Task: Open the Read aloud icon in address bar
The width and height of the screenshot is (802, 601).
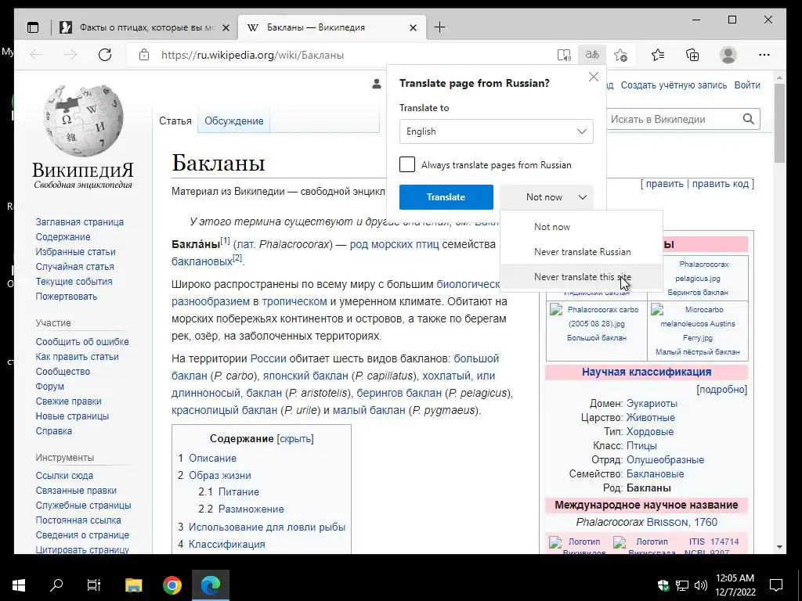Action: [564, 55]
